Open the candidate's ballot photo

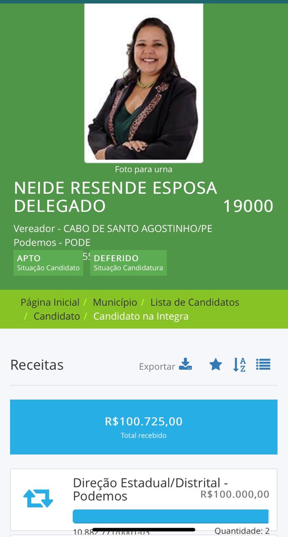(144, 83)
